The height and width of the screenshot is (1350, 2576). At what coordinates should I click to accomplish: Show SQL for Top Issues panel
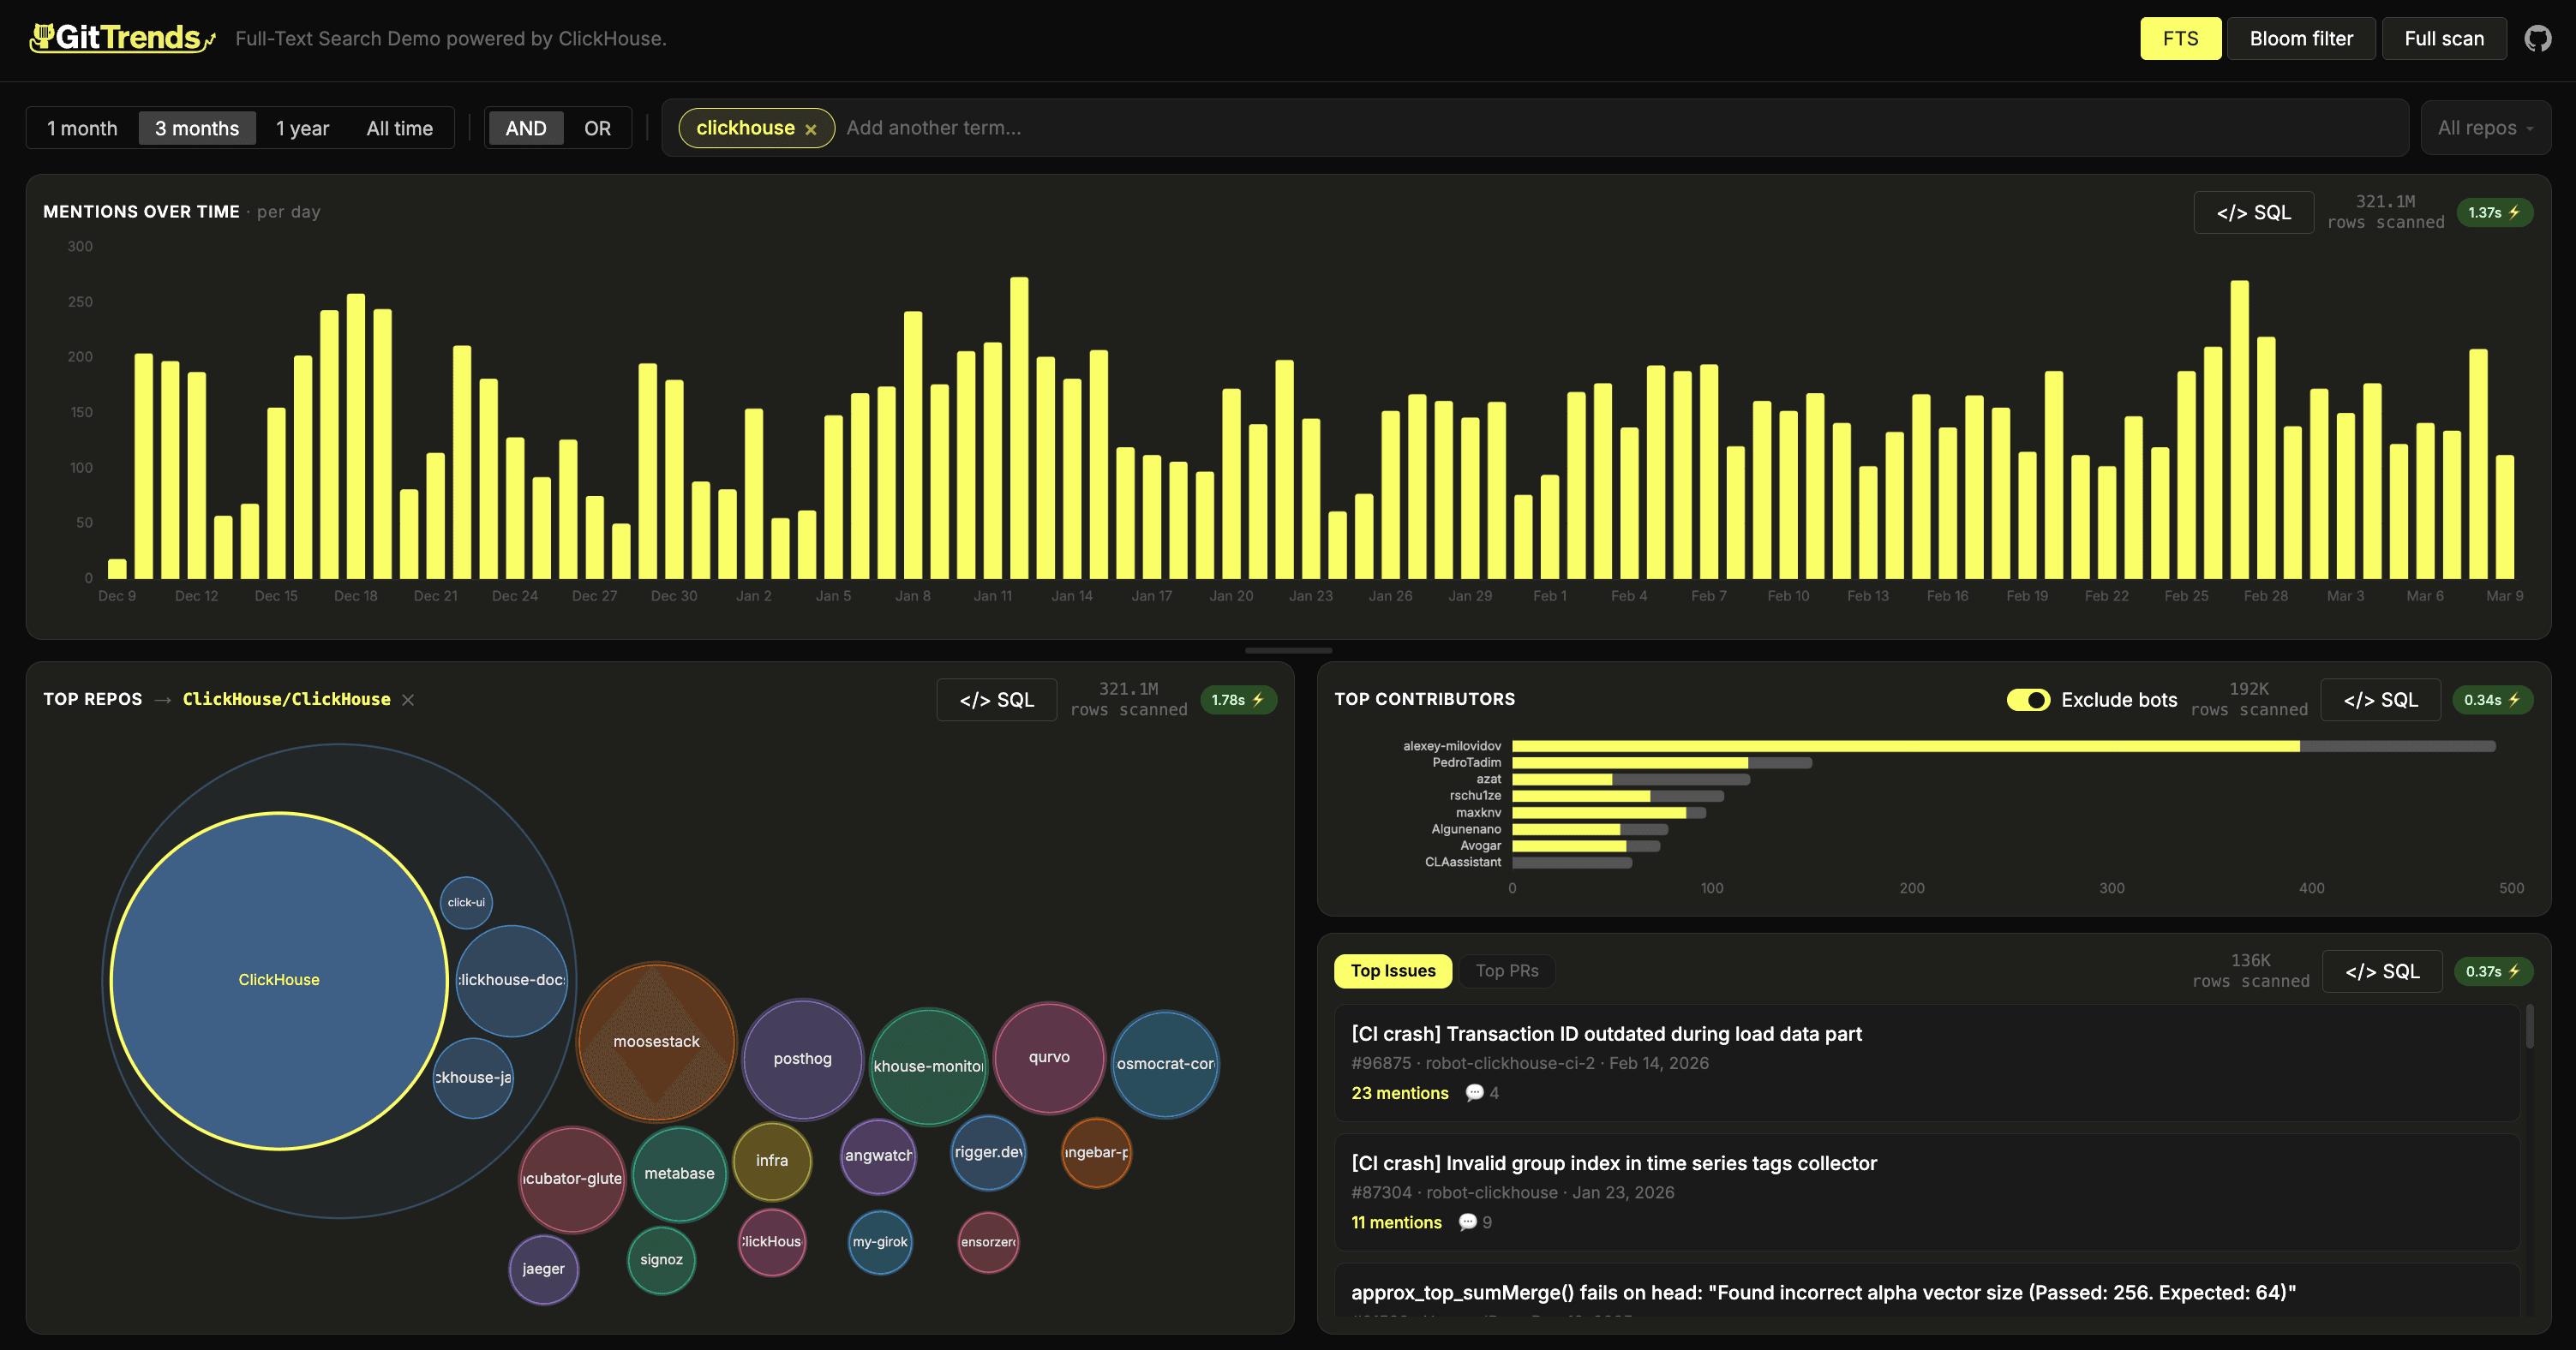(x=2381, y=971)
